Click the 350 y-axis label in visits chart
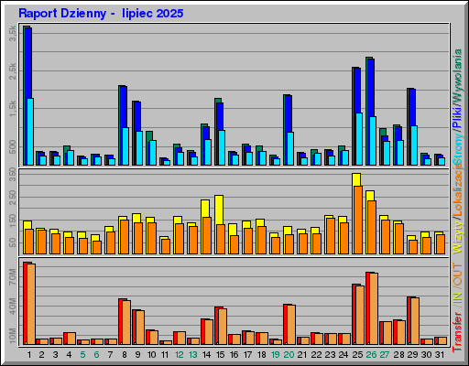This screenshot has height=366, width=469. point(13,174)
